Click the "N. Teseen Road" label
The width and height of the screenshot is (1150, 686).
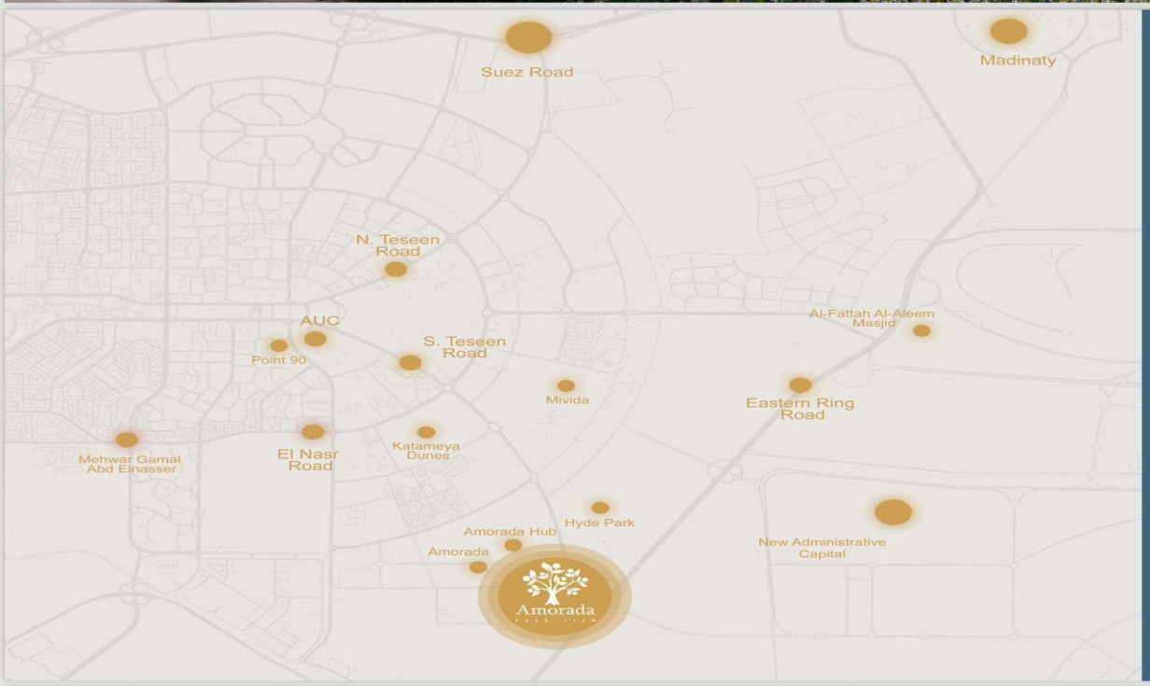coord(398,245)
